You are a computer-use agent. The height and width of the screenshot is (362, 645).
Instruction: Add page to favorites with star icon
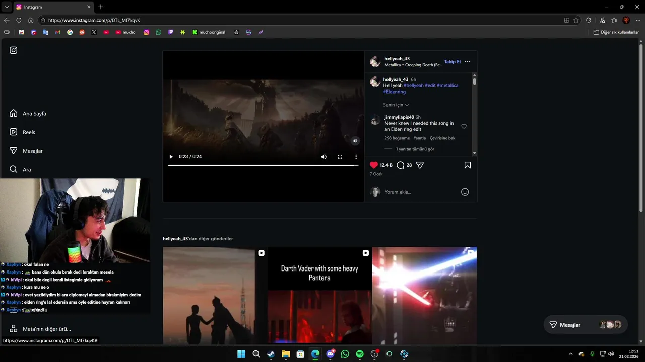click(x=576, y=20)
